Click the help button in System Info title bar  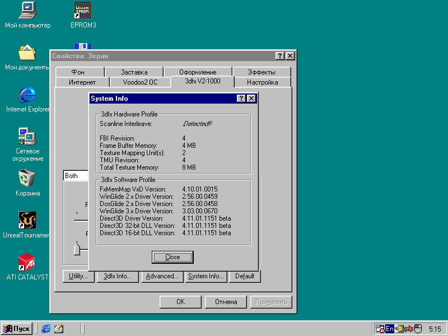click(241, 99)
